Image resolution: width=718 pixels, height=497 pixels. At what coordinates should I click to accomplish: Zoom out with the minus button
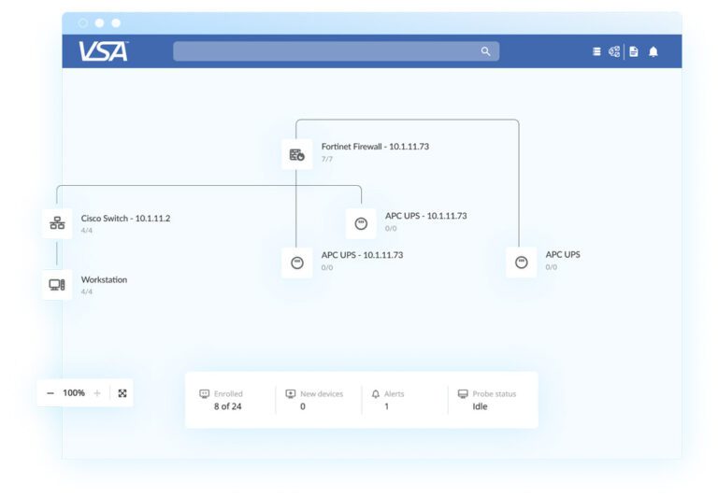50,393
